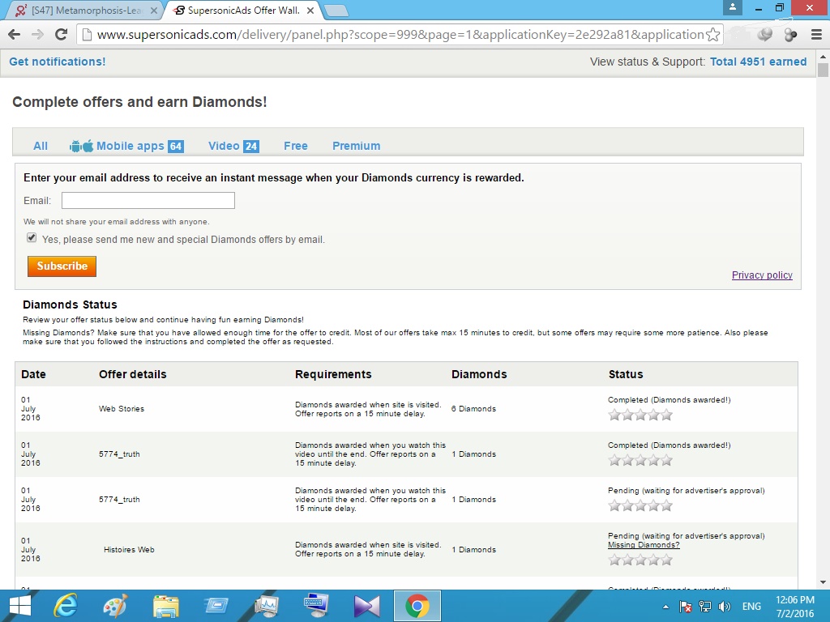This screenshot has width=830, height=622.
Task: Open the Chrome user profile button
Action: tap(734, 8)
